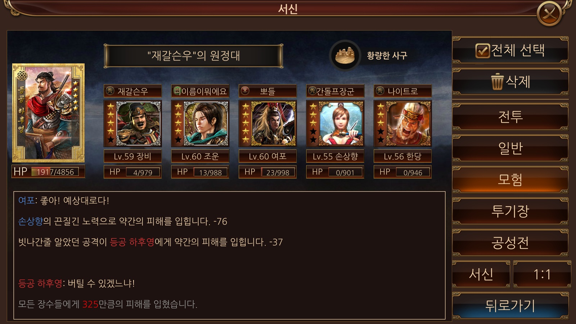Screen dimensions: 576x324
Task: Open the 투기장 category
Action: 510,211
